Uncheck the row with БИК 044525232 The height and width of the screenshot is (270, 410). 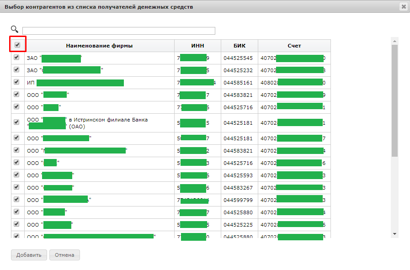(17, 70)
